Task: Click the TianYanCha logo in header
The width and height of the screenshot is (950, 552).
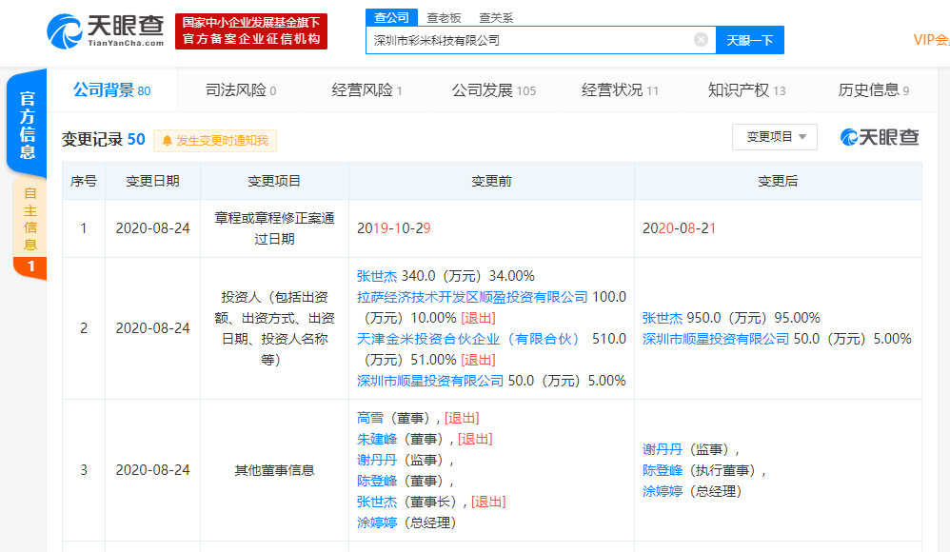Action: (x=105, y=31)
